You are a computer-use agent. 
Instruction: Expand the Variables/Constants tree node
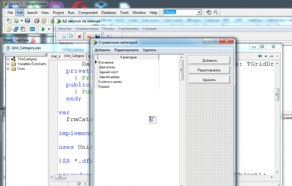point(8,64)
